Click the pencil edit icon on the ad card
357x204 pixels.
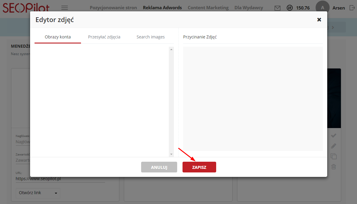(333, 146)
